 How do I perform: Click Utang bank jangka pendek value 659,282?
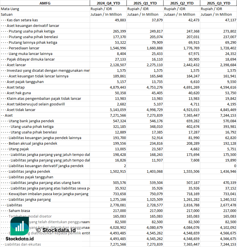[193, 121]
